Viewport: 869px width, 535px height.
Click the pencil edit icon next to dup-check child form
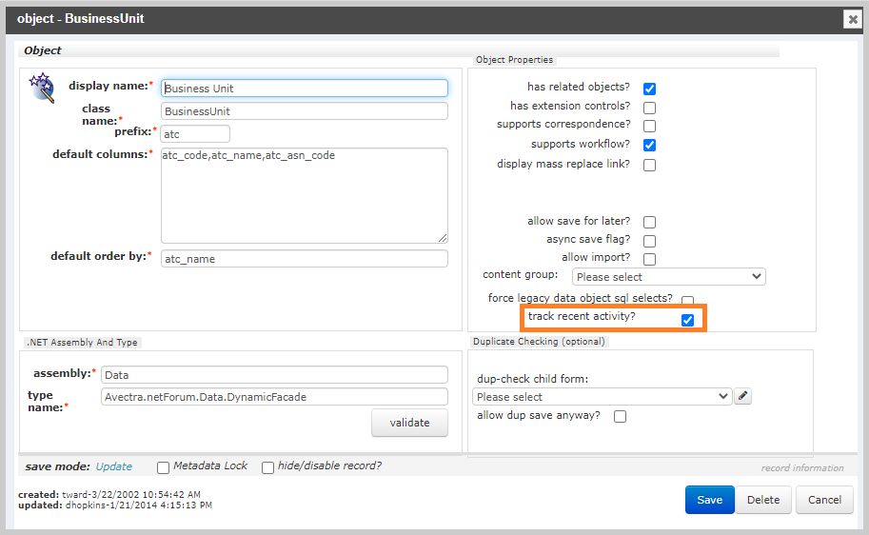[x=742, y=396]
